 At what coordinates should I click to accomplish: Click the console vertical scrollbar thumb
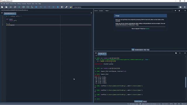pyautogui.click(x=186, y=82)
